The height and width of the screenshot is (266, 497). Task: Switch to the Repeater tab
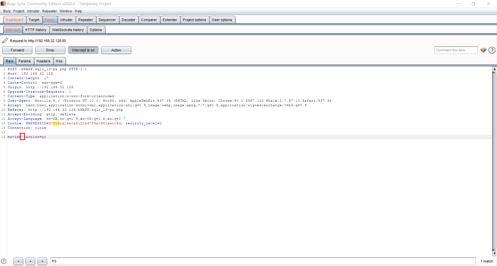86,20
